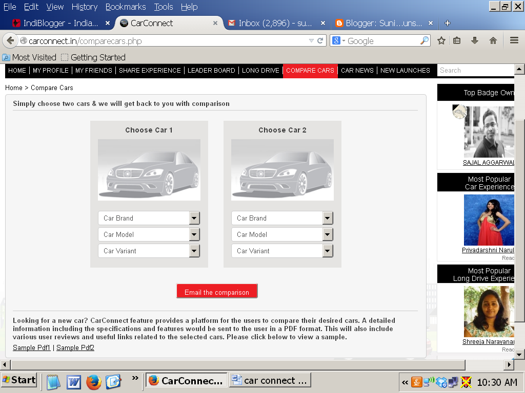525x393 pixels.
Task: Open the Tools menu
Action: 164,7
